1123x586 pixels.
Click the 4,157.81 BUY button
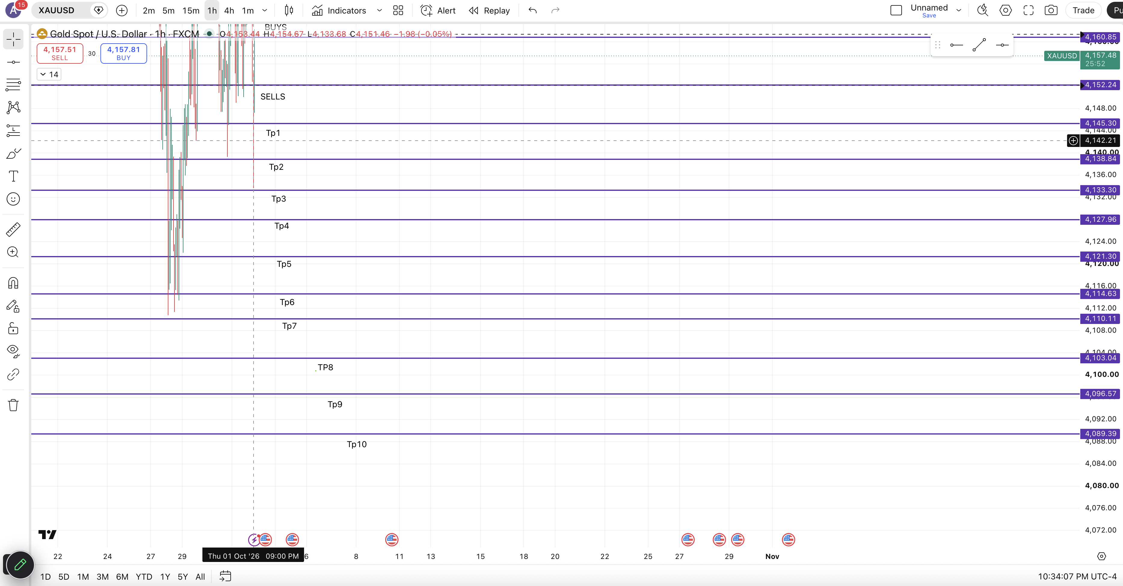click(123, 53)
